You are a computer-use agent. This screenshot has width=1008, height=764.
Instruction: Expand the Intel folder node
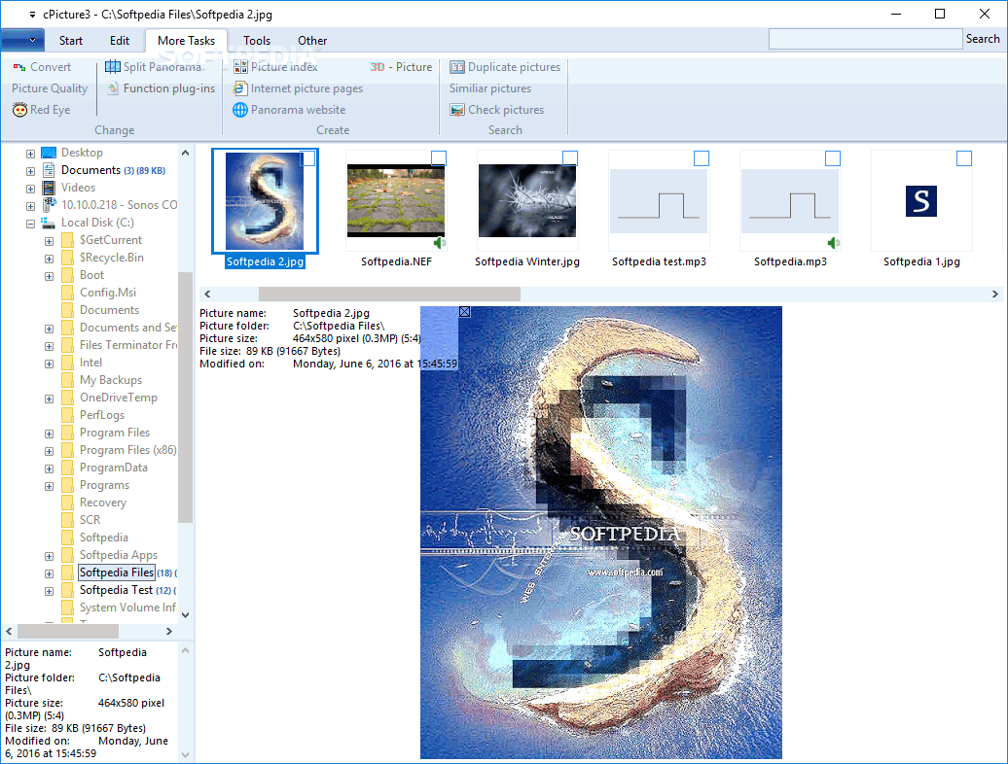pos(49,365)
